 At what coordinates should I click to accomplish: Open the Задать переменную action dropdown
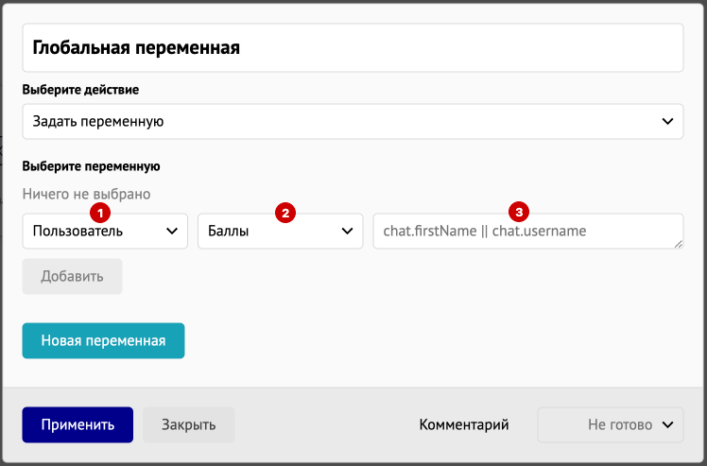[x=353, y=121]
